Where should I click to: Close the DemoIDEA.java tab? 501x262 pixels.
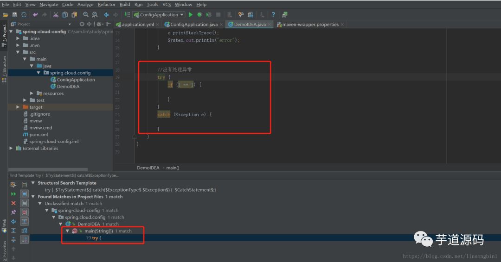pos(270,25)
